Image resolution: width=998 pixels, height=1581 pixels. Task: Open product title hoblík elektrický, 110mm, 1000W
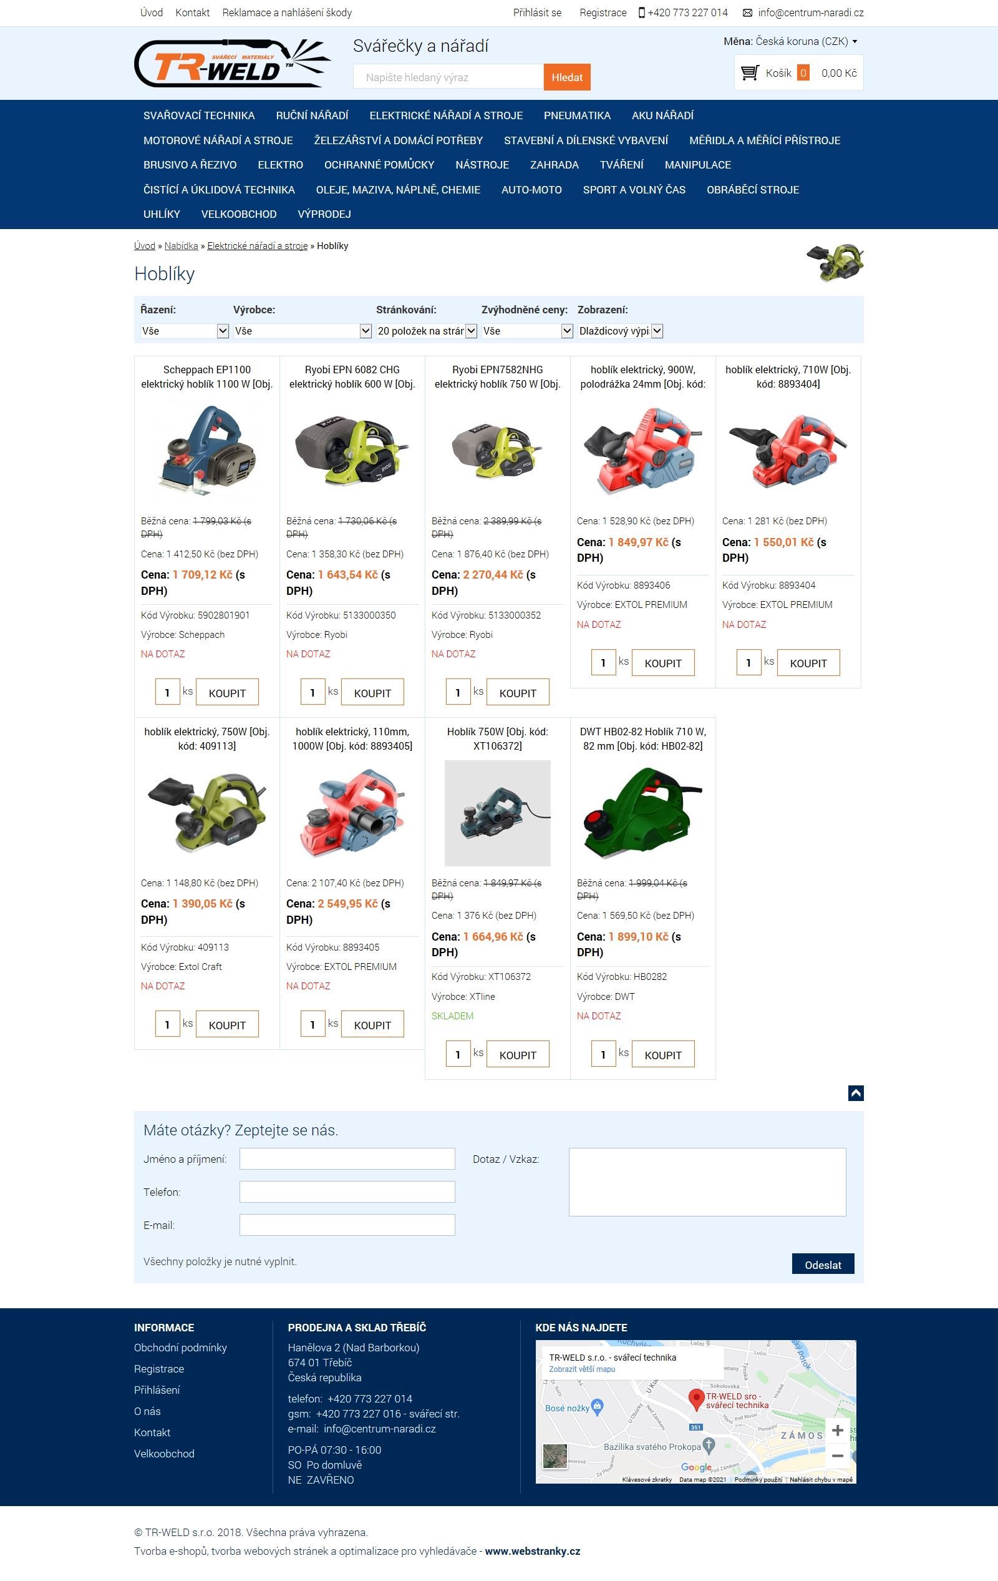(352, 738)
